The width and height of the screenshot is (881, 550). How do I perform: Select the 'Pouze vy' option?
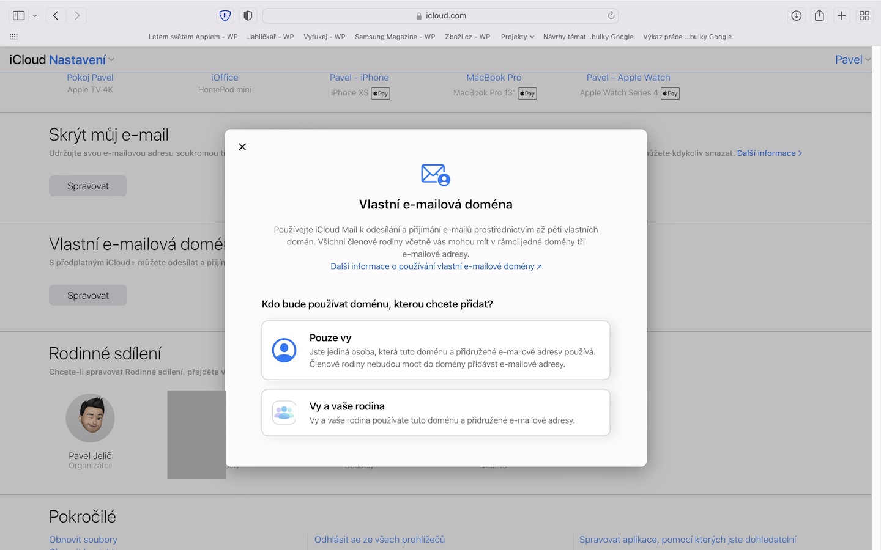coord(436,350)
